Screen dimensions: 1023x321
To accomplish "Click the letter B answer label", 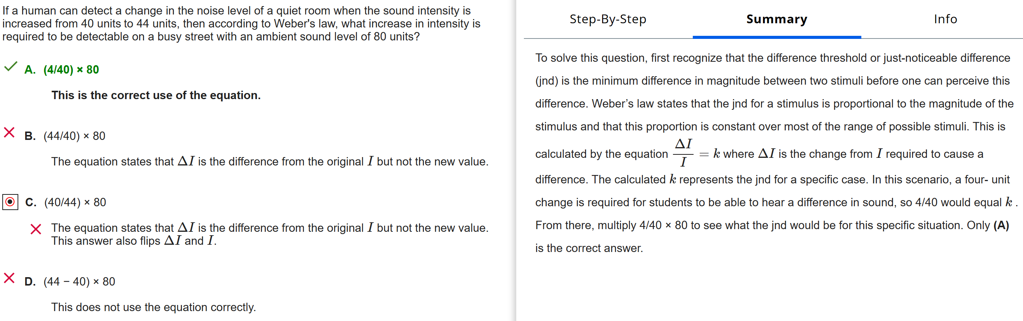I will coord(30,136).
